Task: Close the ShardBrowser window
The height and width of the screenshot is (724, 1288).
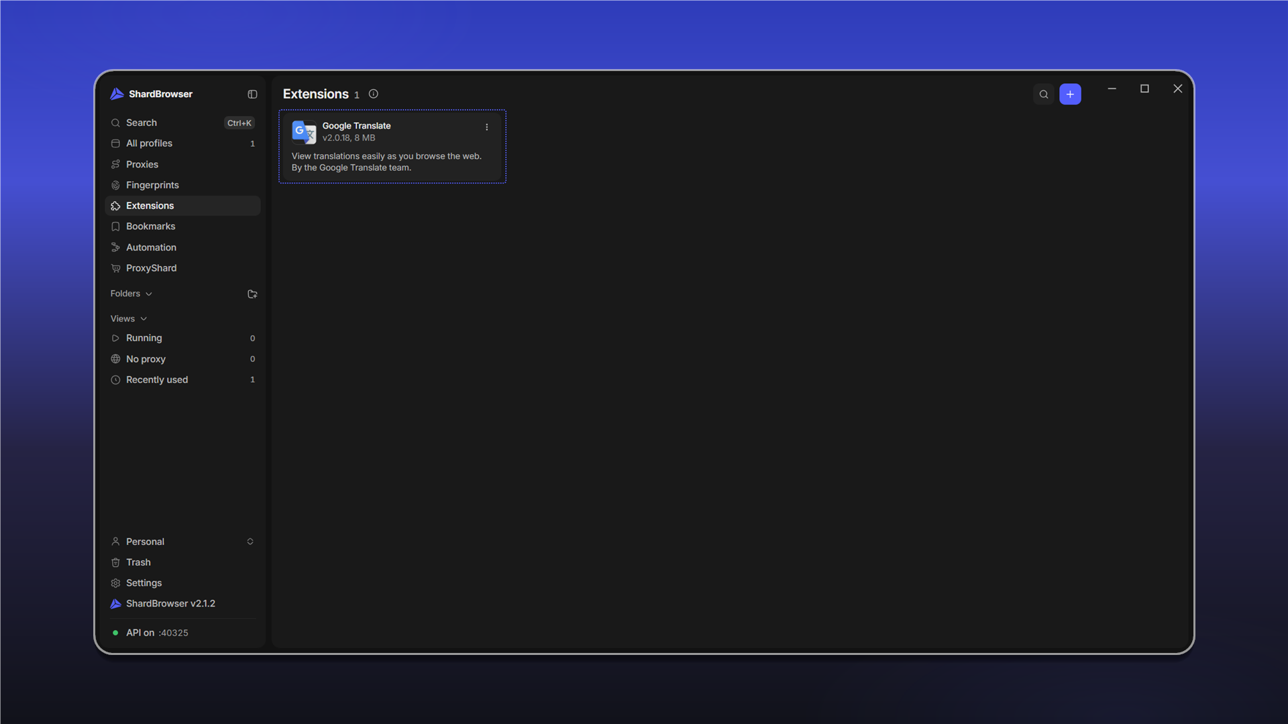Action: tap(1177, 89)
